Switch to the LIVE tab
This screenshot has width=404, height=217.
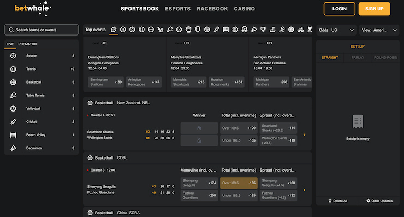(x=10, y=44)
